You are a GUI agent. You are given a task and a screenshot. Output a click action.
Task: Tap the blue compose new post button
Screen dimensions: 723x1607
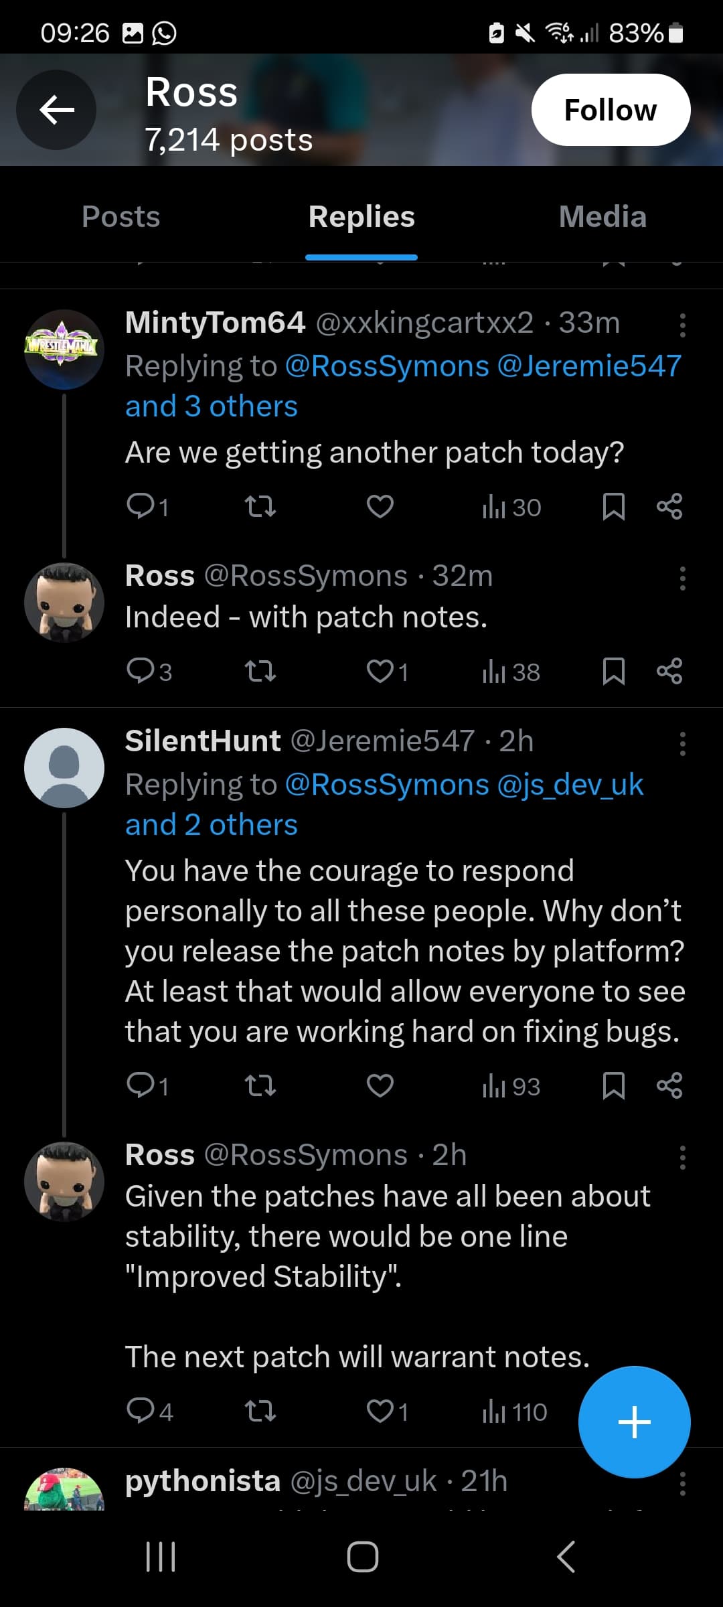634,1422
